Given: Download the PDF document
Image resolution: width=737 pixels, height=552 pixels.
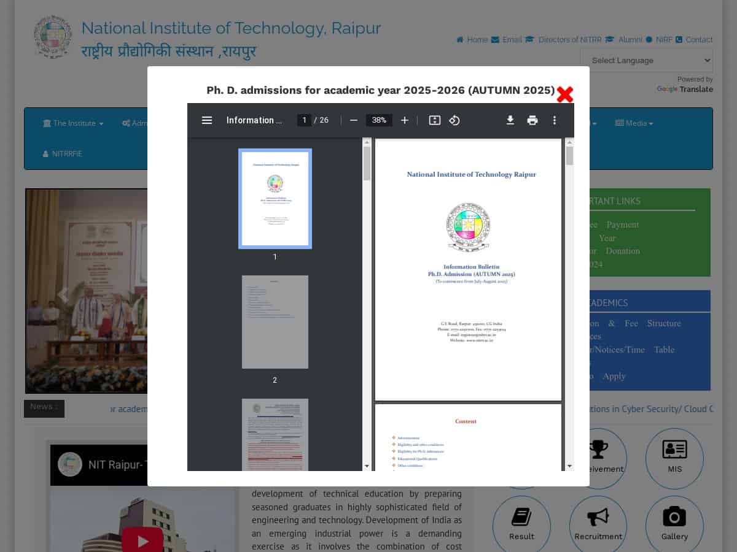Looking at the screenshot, I should [x=510, y=120].
